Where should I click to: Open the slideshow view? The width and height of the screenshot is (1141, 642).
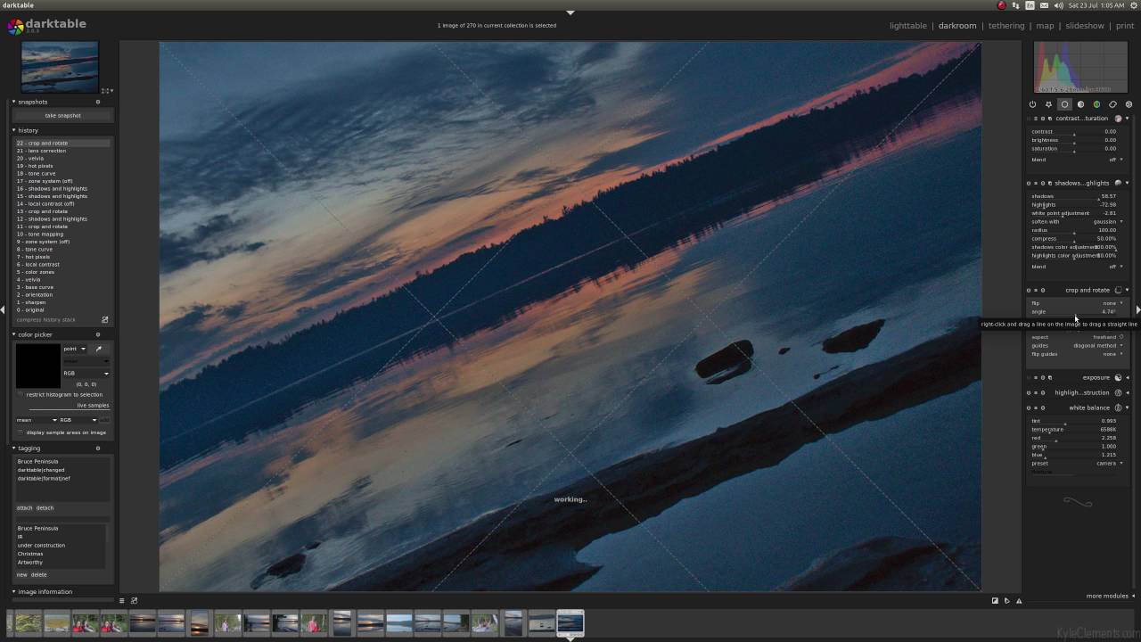tap(1085, 26)
